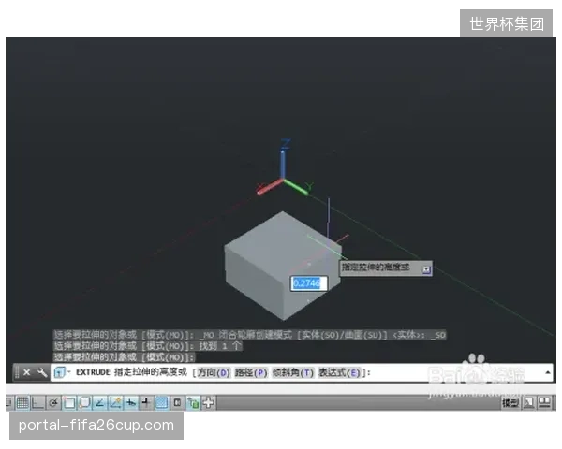The image size is (562, 449).
Task: Choose the 方向(D) direction option
Action: (x=214, y=372)
